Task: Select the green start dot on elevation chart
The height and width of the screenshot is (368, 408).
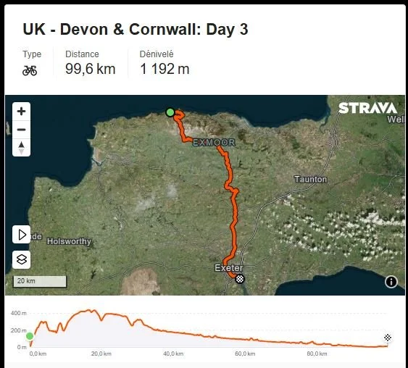Action: tap(30, 336)
